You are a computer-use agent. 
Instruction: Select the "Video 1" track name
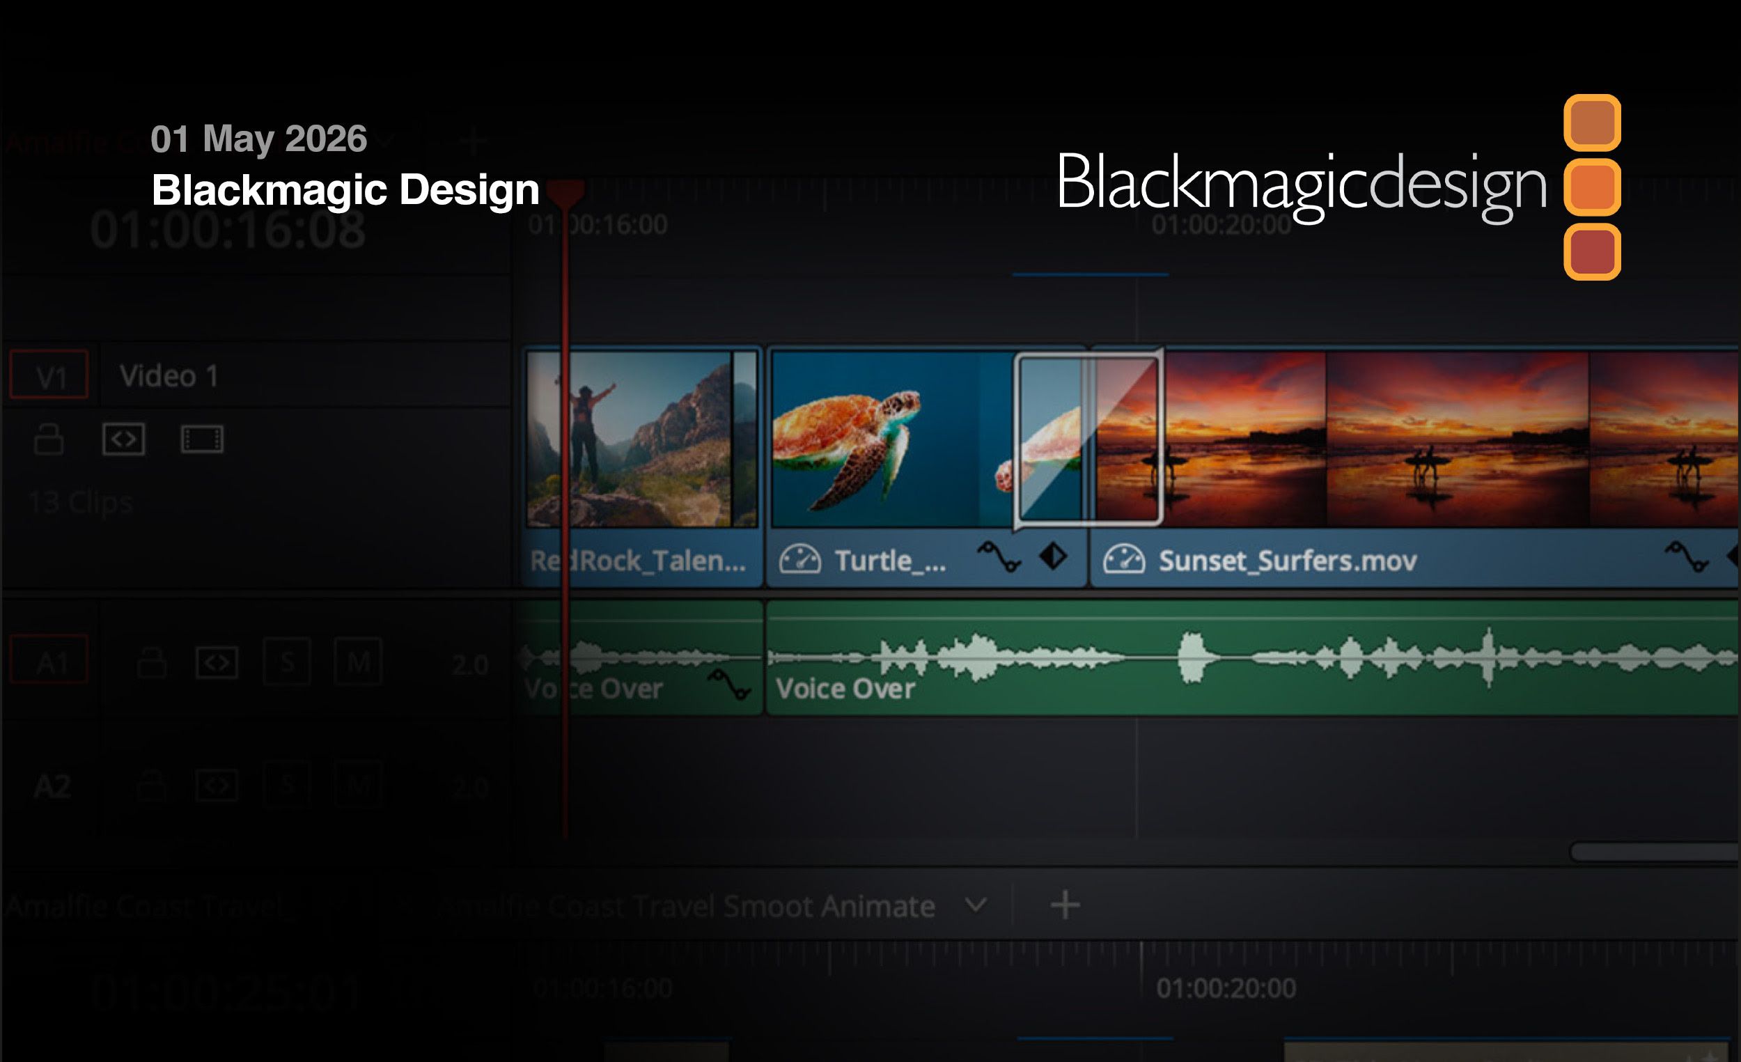click(x=169, y=376)
